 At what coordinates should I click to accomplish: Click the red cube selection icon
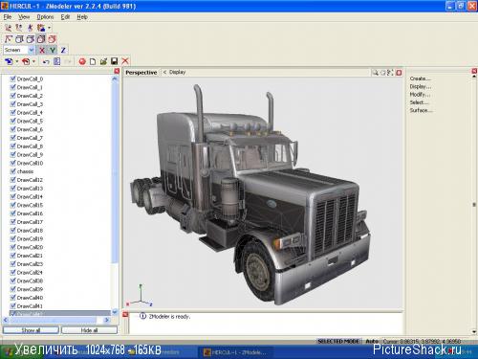point(52,39)
